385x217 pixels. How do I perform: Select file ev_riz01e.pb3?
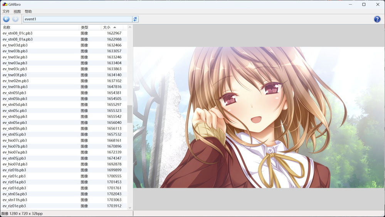pyautogui.click(x=64, y=206)
